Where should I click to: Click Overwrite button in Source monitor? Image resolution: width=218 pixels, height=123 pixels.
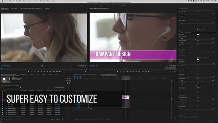click(57, 71)
